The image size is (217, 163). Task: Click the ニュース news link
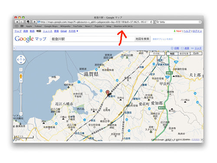[47, 31]
